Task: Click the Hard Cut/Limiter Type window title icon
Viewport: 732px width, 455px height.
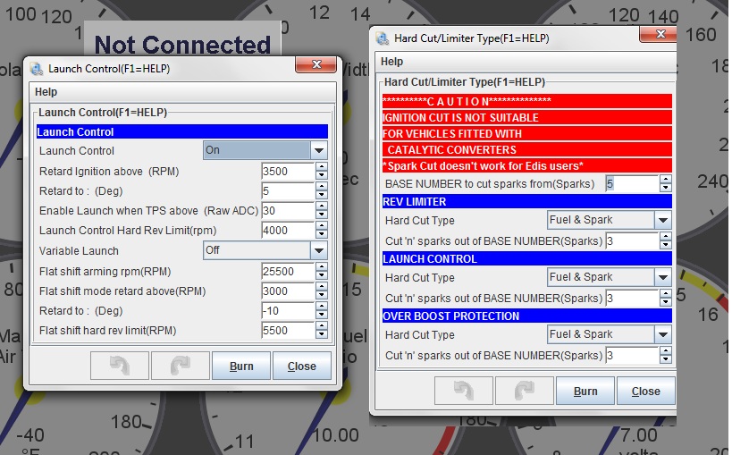Action: pyautogui.click(x=383, y=38)
